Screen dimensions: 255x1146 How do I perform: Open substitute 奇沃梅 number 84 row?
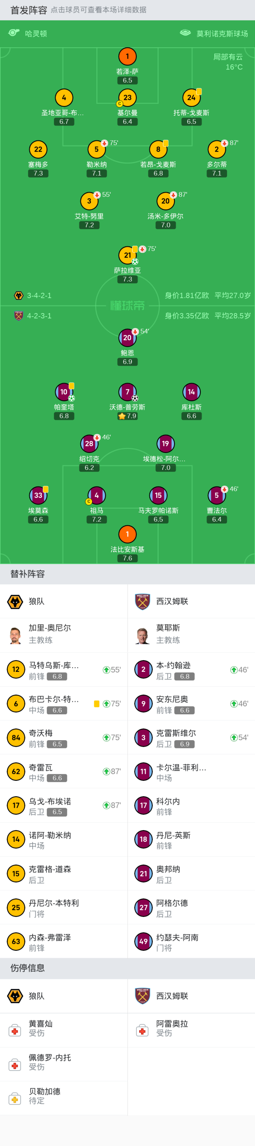pyautogui.click(x=64, y=738)
